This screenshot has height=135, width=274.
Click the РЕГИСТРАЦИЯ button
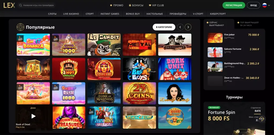[x=234, y=5]
